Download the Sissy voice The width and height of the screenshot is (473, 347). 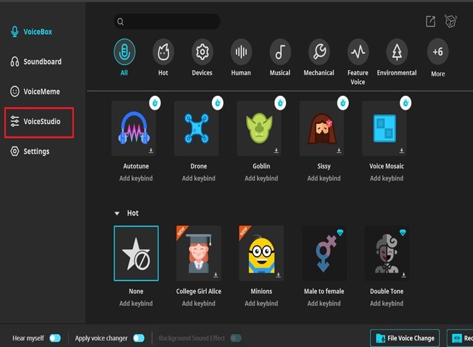point(339,151)
